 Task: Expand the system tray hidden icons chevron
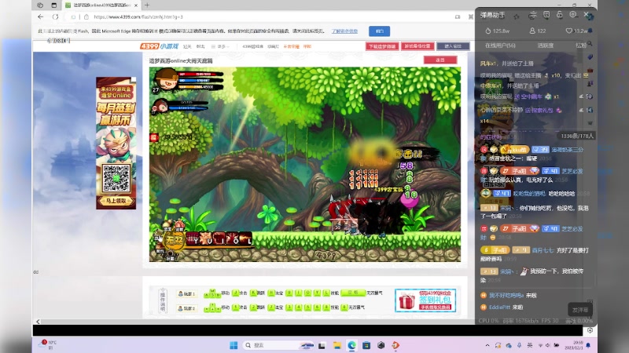tap(487, 345)
